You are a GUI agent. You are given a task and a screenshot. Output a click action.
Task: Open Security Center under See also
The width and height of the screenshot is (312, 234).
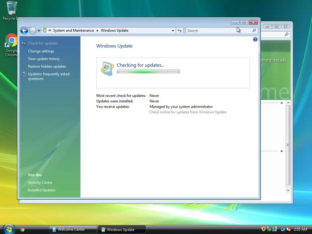coord(40,183)
